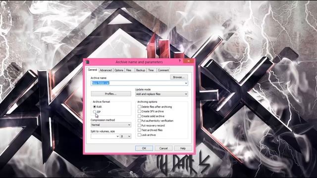Screen dimensions: 317x178
Task: Open the Comment tab
Action: pos(163,70)
